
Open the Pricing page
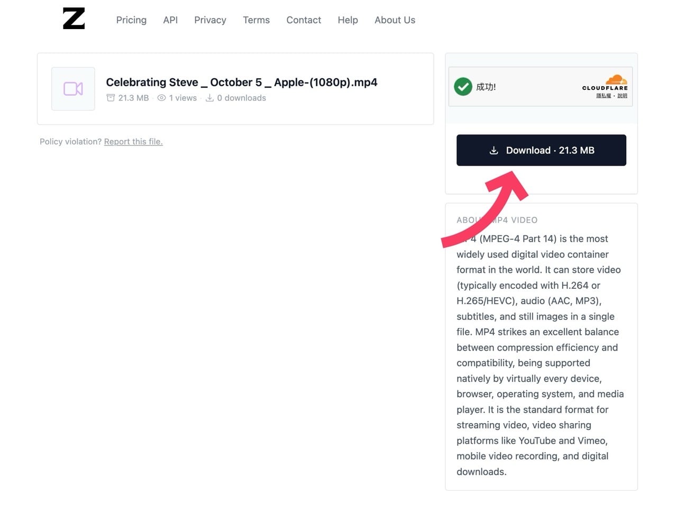(x=131, y=20)
